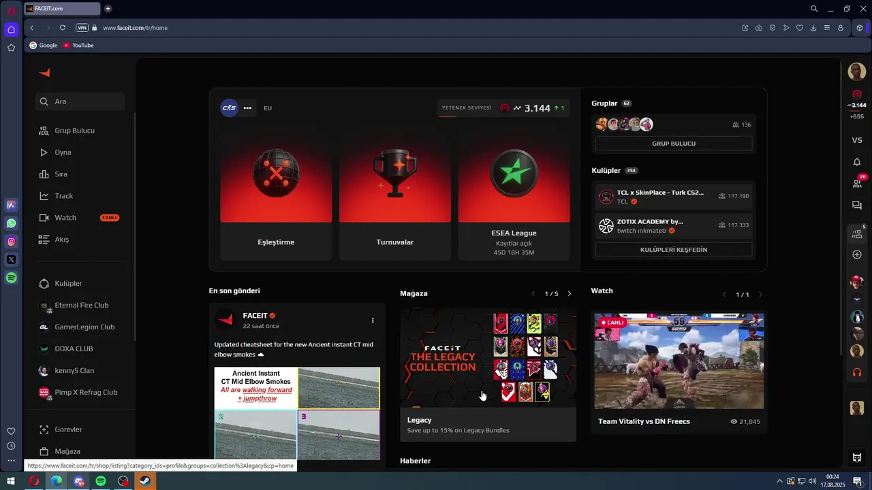The height and width of the screenshot is (490, 872).
Task: Click the address bar URL
Action: click(135, 28)
